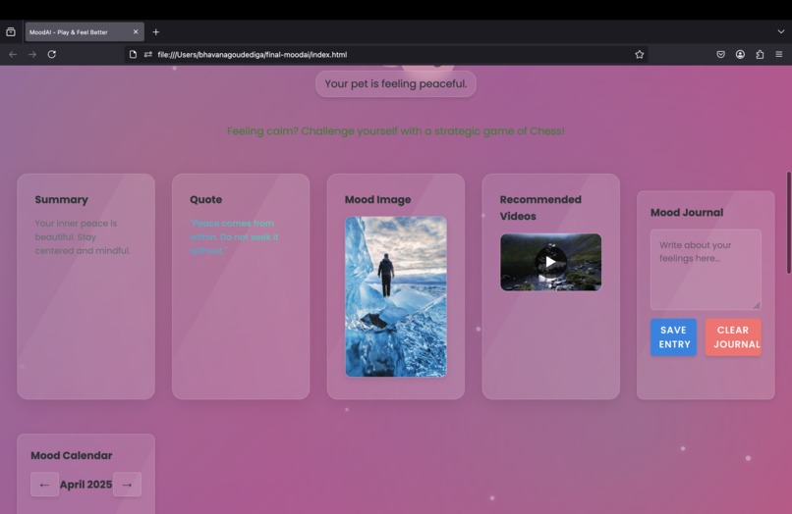The width and height of the screenshot is (792, 514).
Task: Play the recommended video
Action: pyautogui.click(x=550, y=262)
